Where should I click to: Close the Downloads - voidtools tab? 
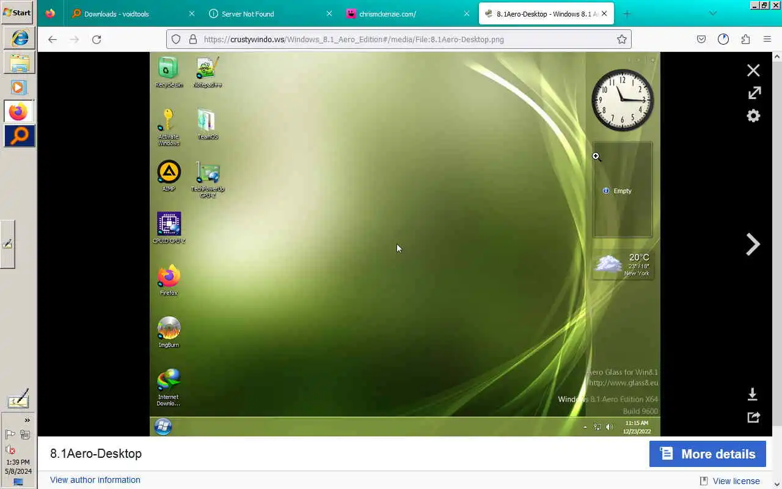tap(192, 13)
